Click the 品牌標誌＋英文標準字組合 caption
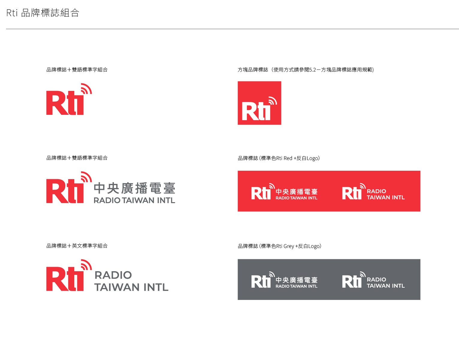Screen dimensions: 459x337 click(x=77, y=246)
